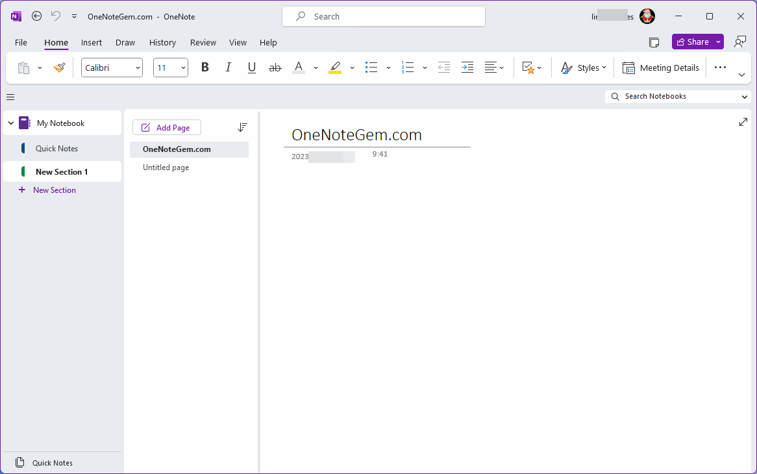Open the Styles dropdown
Viewport: 757px width, 474px height.
[583, 68]
